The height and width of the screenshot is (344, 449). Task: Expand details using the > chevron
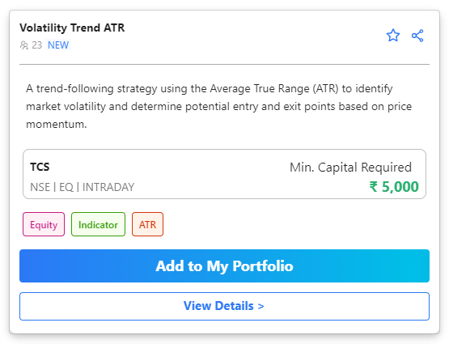click(261, 307)
